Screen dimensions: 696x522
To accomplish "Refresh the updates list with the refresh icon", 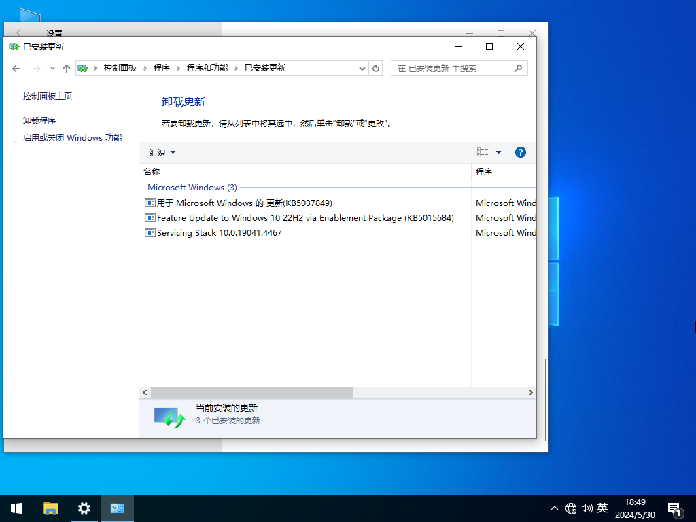I will [376, 68].
